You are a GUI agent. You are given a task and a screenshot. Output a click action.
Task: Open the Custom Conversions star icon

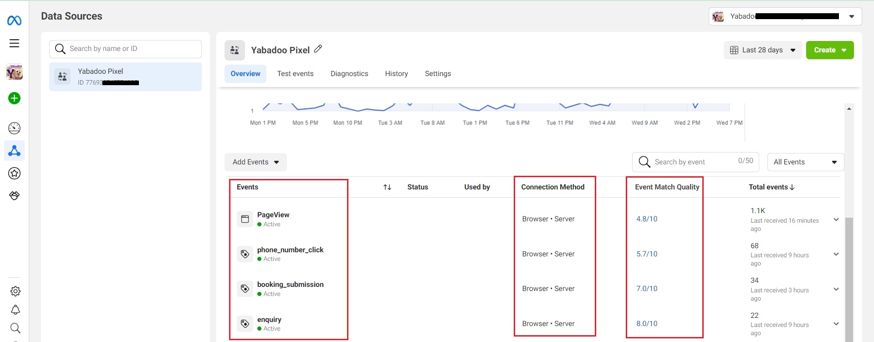[15, 173]
